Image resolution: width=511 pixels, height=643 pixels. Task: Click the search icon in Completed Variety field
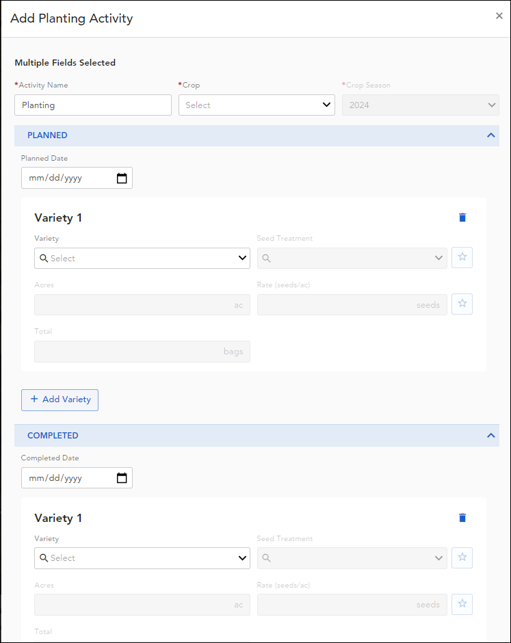point(45,557)
